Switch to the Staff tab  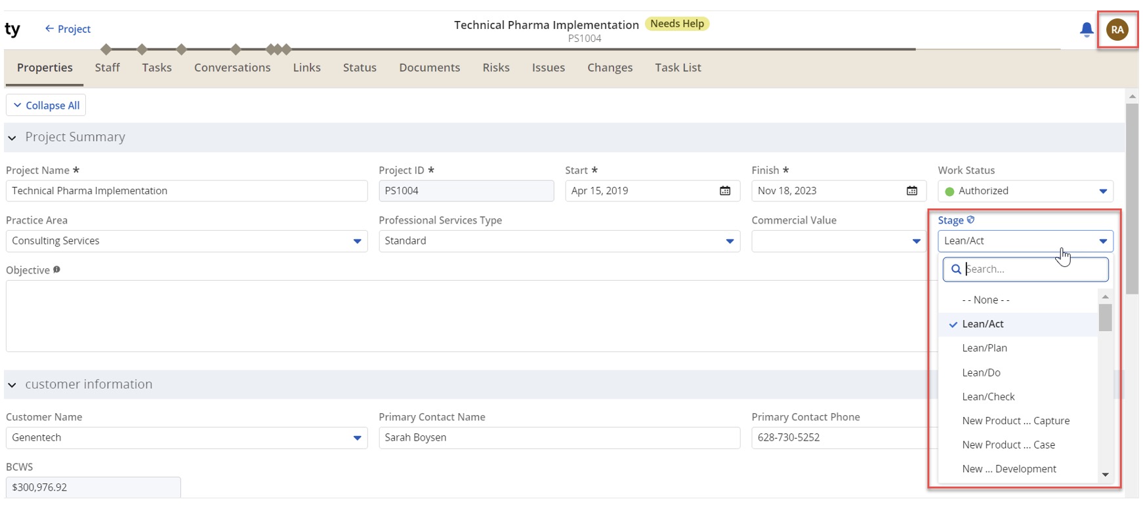click(107, 68)
